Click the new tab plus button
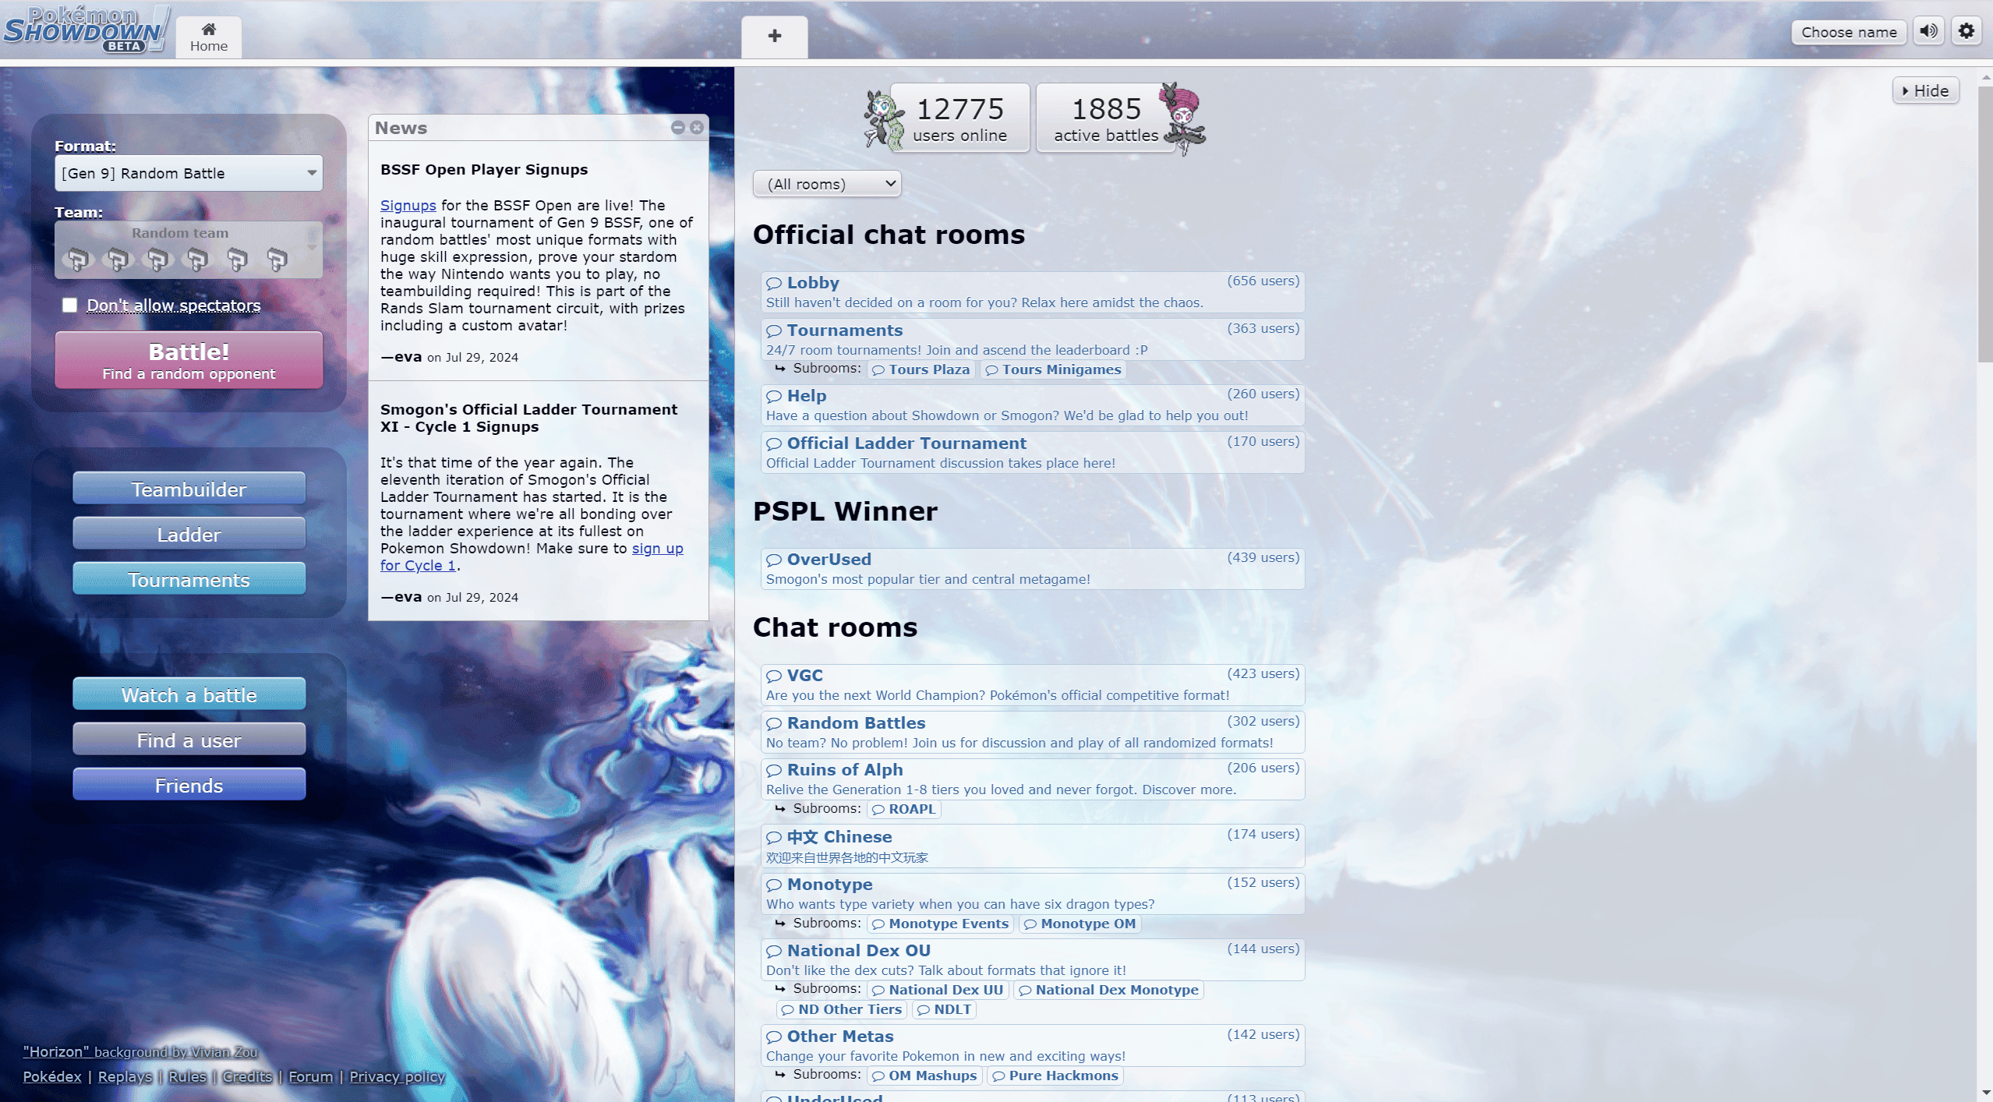 click(x=775, y=37)
